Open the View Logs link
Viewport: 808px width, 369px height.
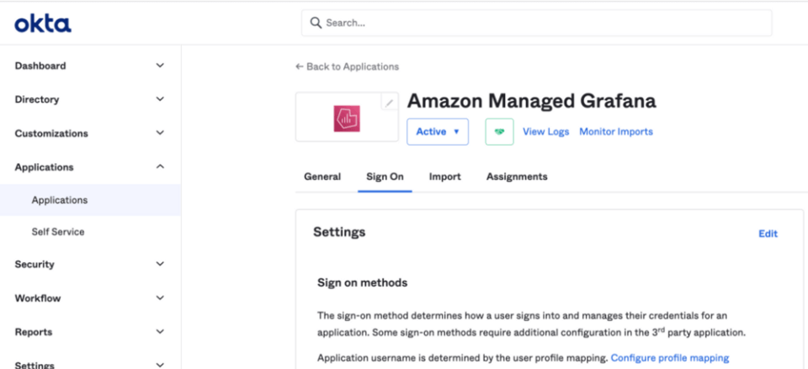[545, 131]
